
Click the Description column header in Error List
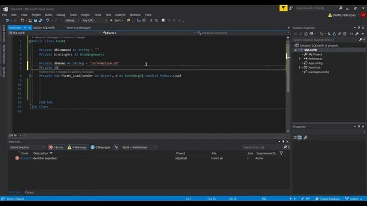41,153
